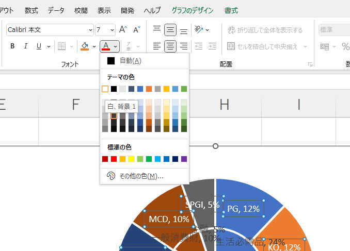Select column F header
The height and width of the screenshot is (251, 350).
[x=69, y=104]
